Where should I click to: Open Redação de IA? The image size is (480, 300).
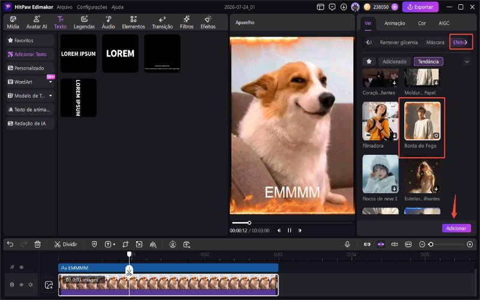(30, 124)
